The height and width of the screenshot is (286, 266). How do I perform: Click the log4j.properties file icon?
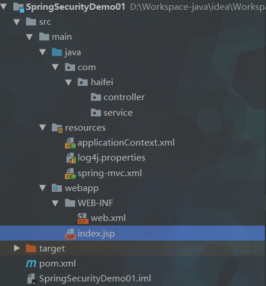(x=71, y=158)
